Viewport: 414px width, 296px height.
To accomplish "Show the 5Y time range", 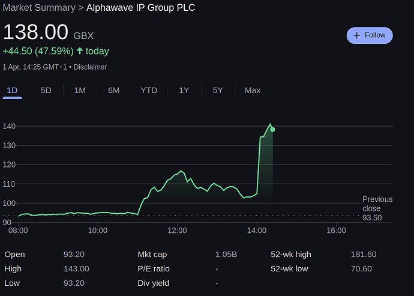I will 218,91.
